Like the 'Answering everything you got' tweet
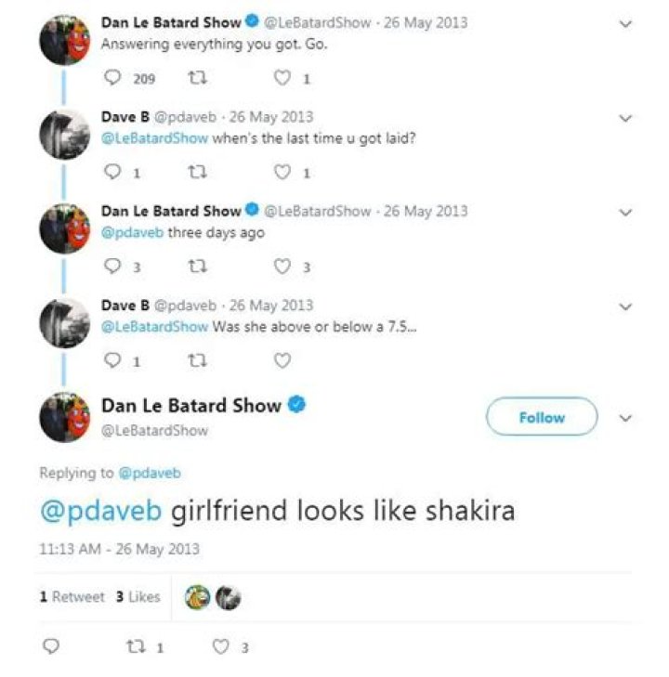Screen dimensions: 669x677 point(282,78)
